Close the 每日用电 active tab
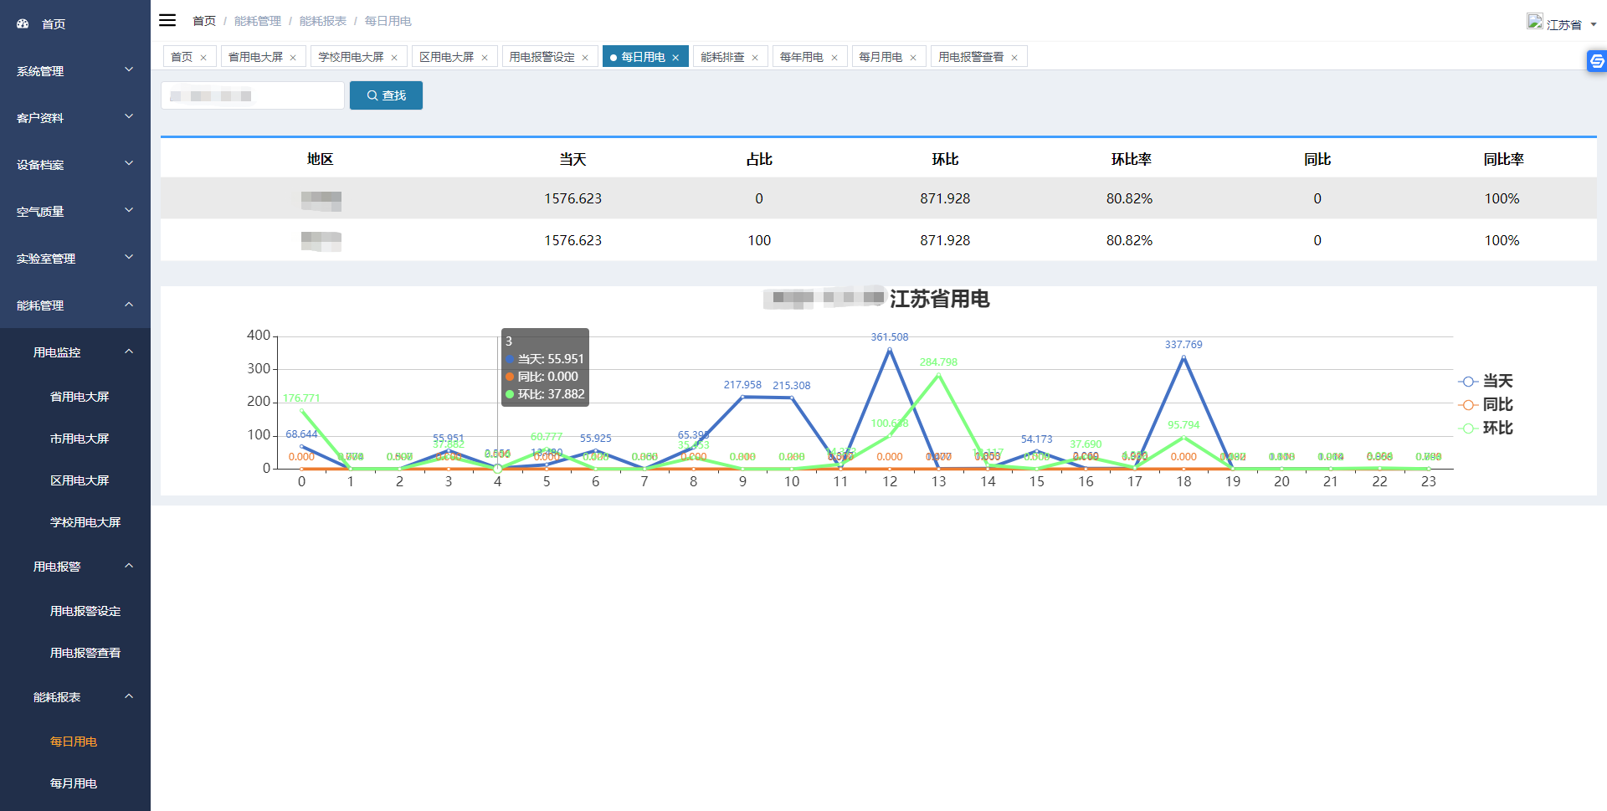 pos(675,58)
